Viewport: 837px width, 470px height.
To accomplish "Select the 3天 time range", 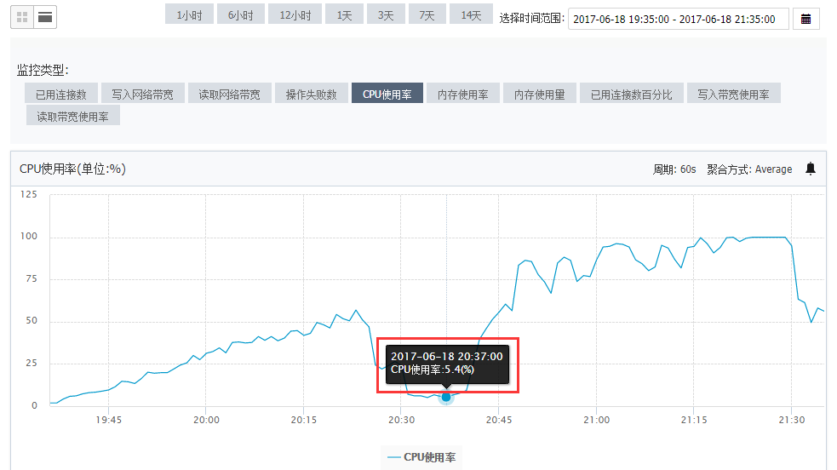I will coord(386,14).
